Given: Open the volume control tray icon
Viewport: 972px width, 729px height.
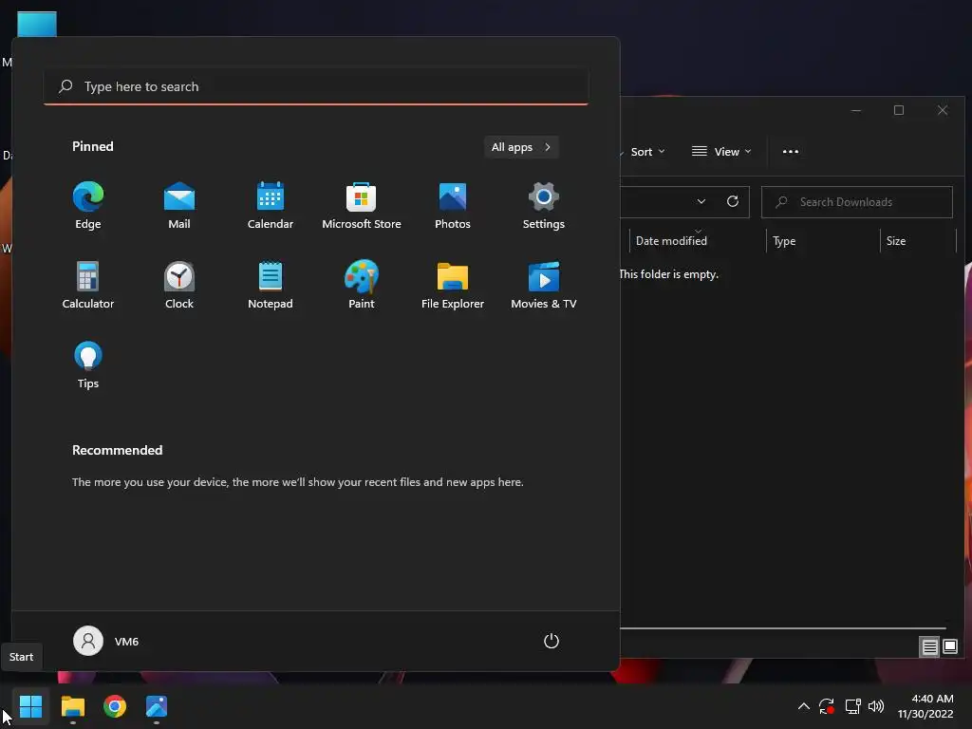Looking at the screenshot, I should [876, 706].
